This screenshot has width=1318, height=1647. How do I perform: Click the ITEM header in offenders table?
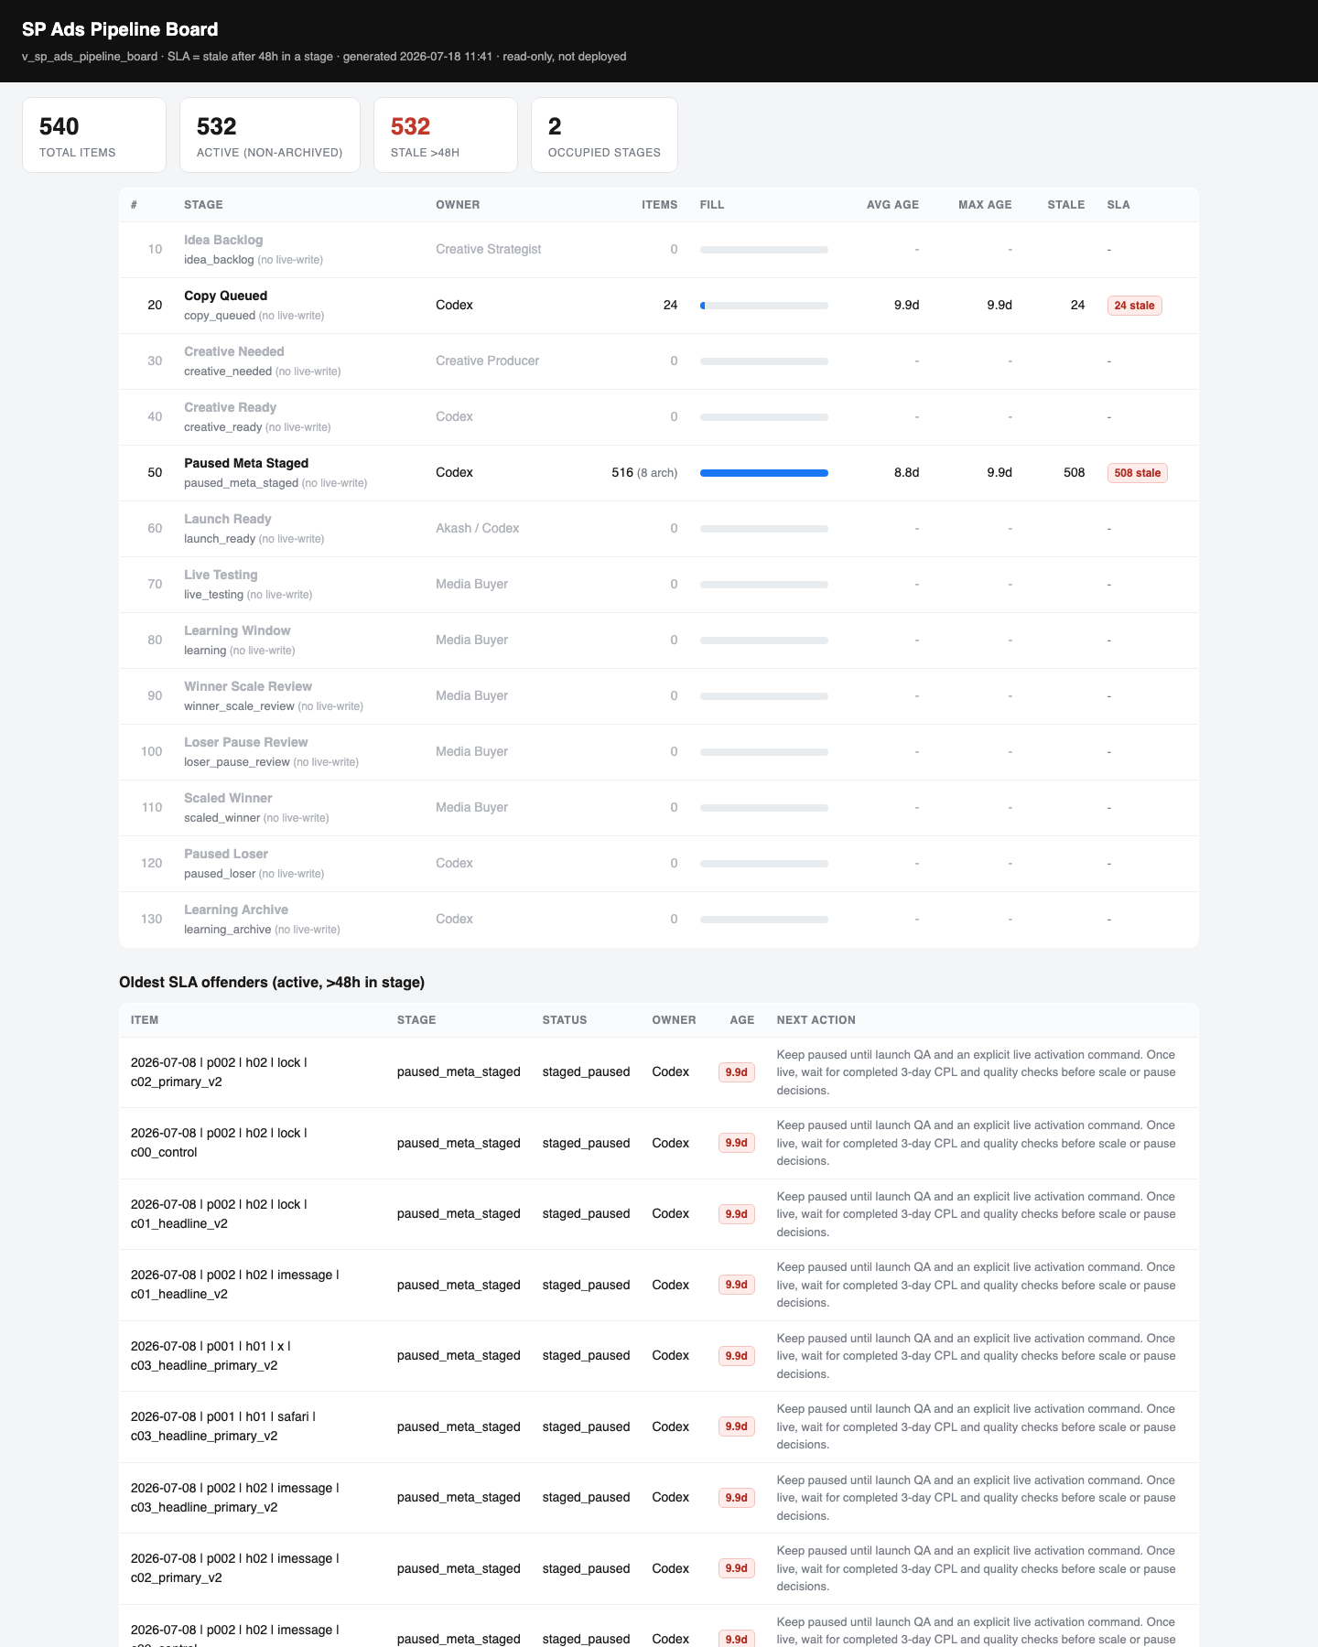(145, 1020)
